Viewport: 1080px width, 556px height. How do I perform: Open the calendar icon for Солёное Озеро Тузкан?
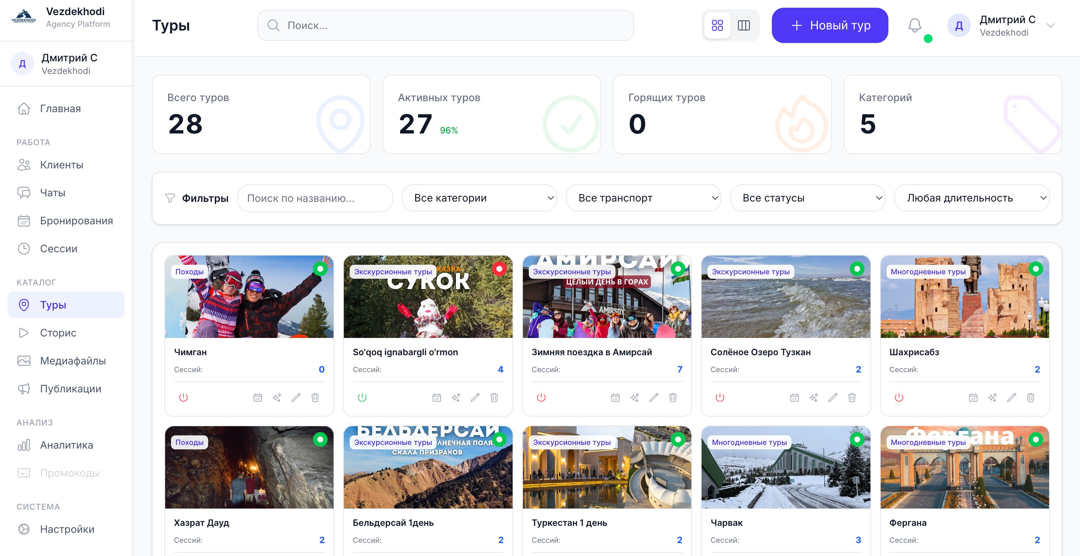tap(794, 398)
